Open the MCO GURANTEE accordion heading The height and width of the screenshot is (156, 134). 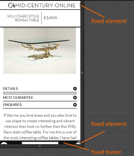[18, 98]
